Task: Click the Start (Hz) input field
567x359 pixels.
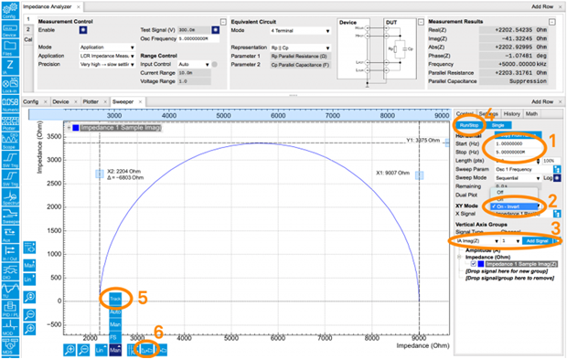Action: point(518,143)
